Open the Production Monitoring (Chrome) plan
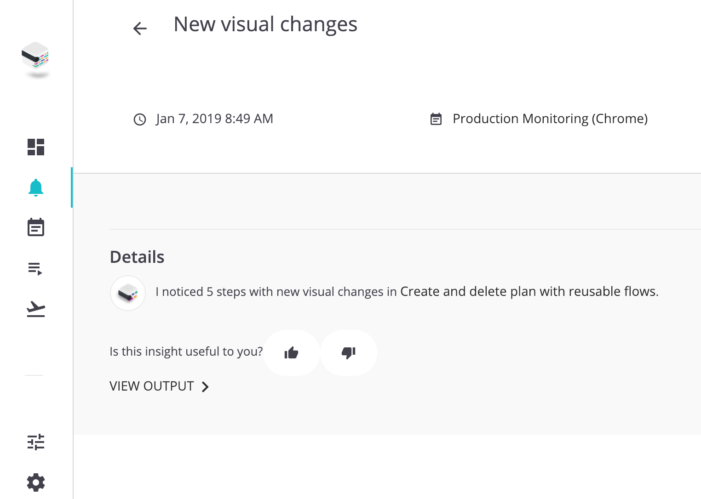 pos(550,119)
